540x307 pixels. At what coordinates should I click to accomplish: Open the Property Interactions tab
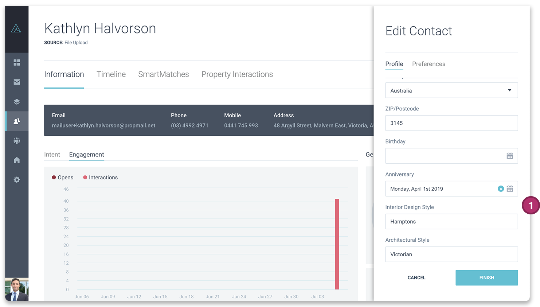[x=237, y=74]
